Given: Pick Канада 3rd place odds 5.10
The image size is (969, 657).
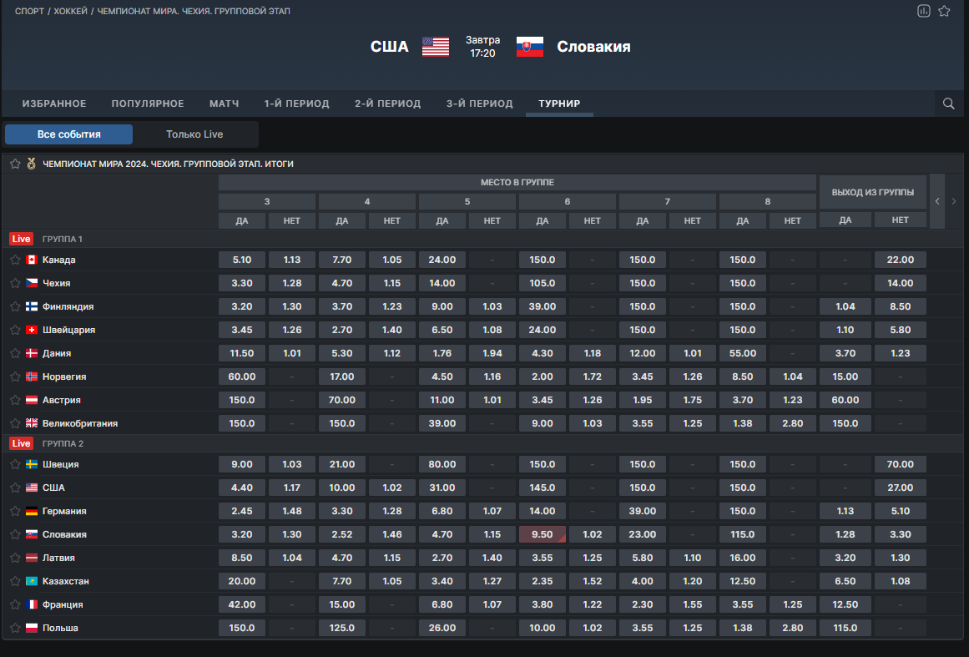Looking at the screenshot, I should tap(242, 260).
